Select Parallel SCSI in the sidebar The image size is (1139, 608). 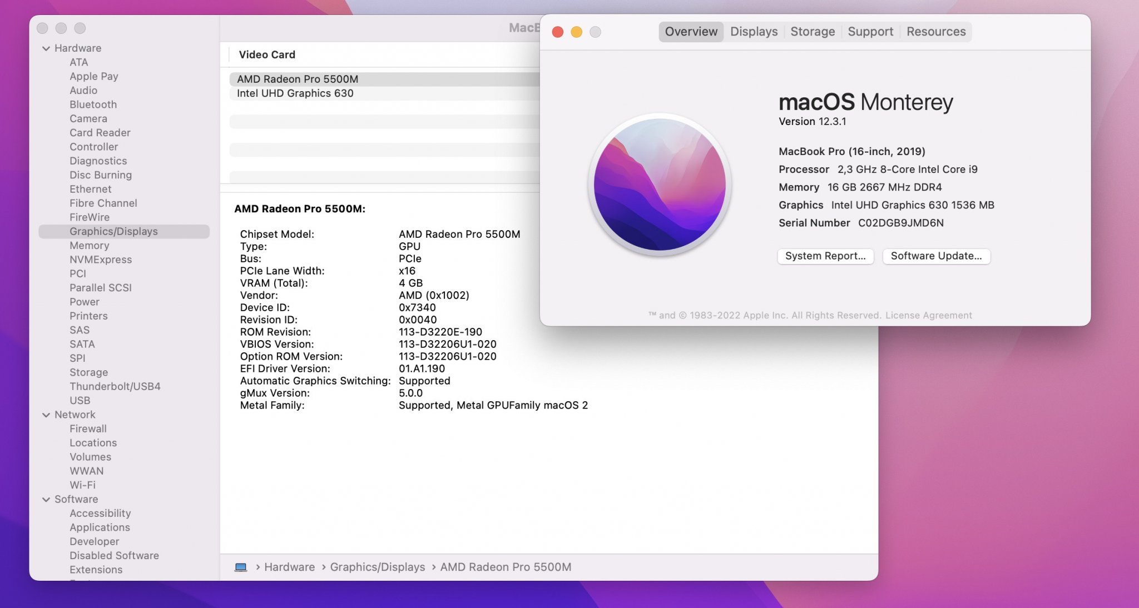pyautogui.click(x=101, y=288)
